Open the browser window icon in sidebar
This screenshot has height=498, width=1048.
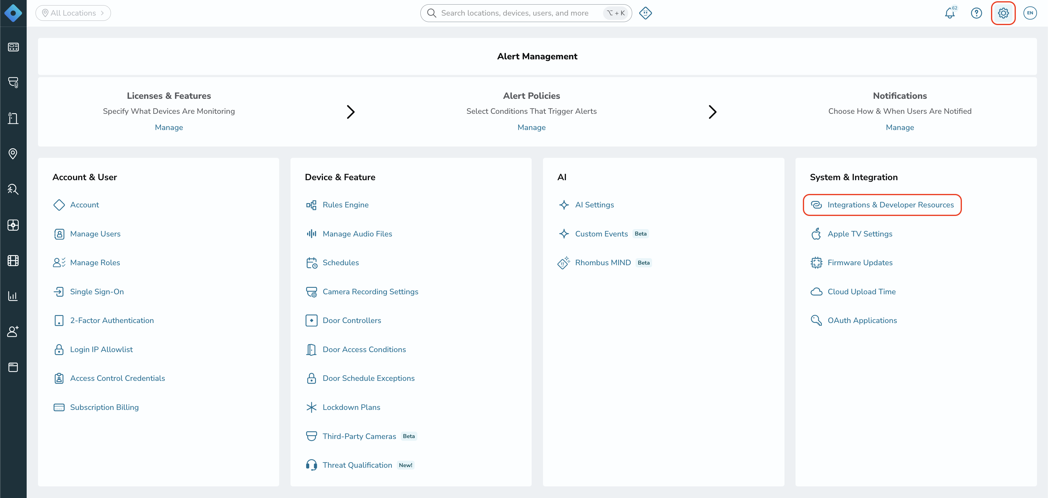coord(13,367)
